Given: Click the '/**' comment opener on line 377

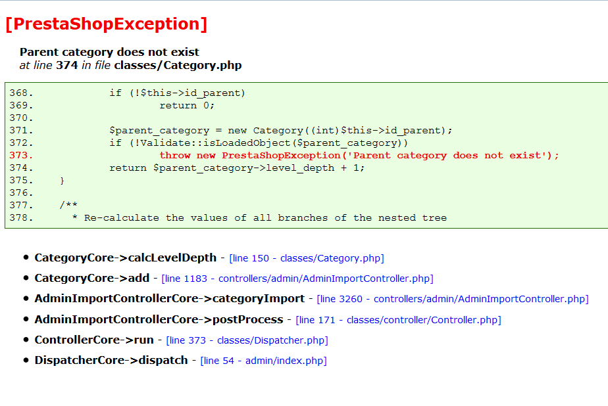Looking at the screenshot, I should click(x=68, y=205).
